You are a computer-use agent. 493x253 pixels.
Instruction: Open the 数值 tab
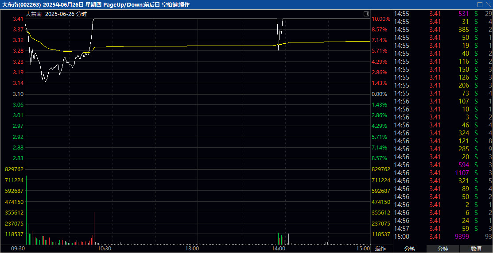[x=476, y=249]
